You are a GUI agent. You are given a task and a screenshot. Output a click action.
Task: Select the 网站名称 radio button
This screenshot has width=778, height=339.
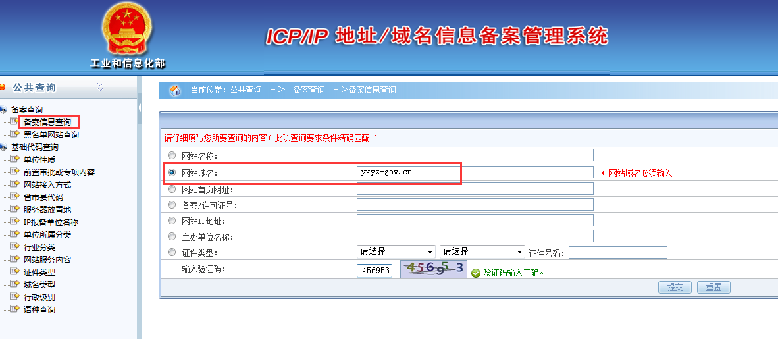point(172,156)
